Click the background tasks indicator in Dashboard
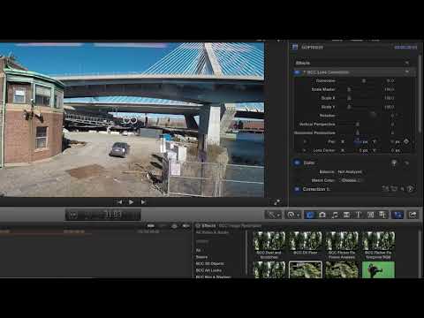 coord(73,215)
